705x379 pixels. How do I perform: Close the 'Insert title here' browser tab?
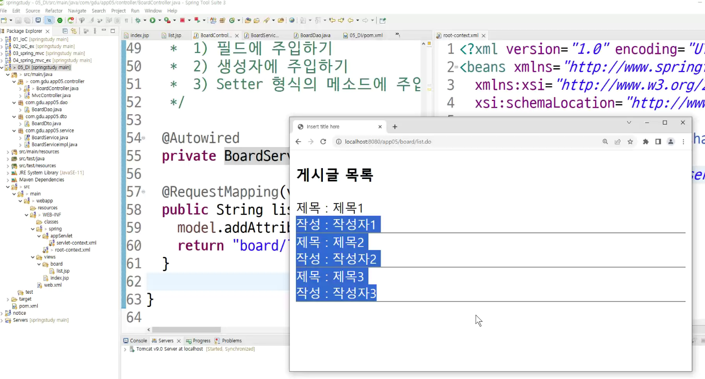pyautogui.click(x=380, y=126)
